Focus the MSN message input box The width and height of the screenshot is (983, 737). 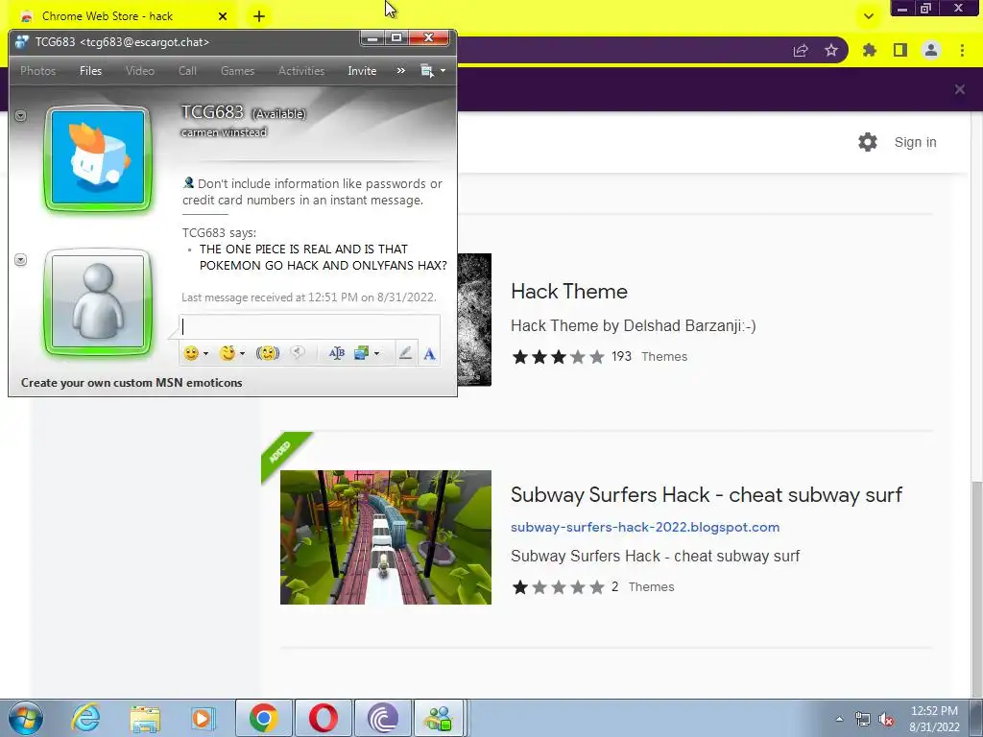click(310, 326)
